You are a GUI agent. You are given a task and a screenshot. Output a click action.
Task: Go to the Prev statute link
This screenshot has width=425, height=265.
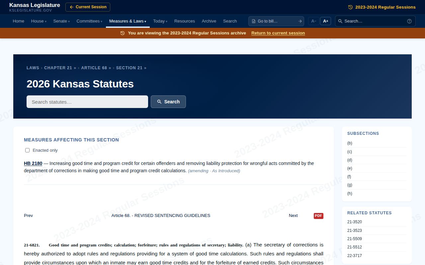pyautogui.click(x=28, y=216)
